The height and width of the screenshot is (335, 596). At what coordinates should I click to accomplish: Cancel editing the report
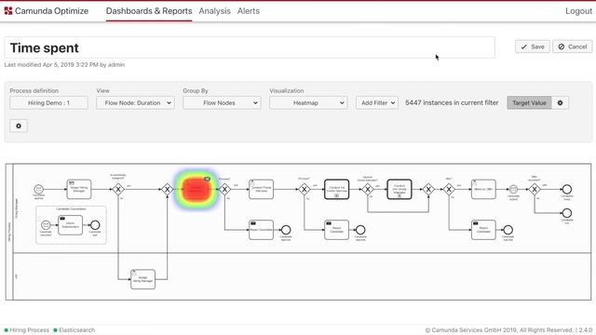(x=573, y=47)
